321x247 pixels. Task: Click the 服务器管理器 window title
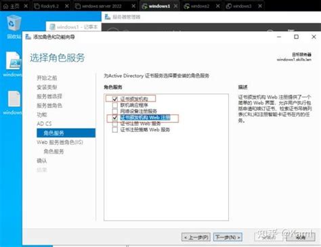click(x=127, y=17)
